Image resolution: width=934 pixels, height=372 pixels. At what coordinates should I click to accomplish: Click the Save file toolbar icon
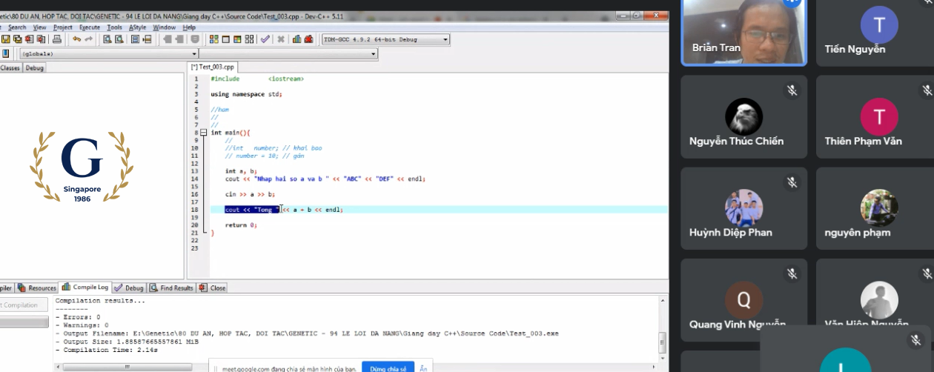(6, 39)
